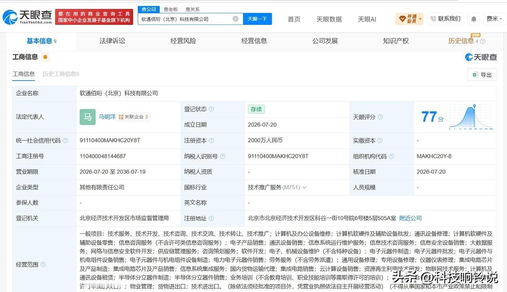The image size is (507, 292).
Task: Click the 北京经济技术开发区市场监督管理局 registrar text
Action: [x=124, y=218]
